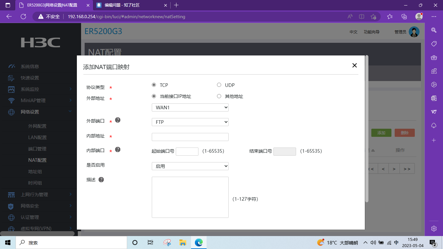
Task: Open taskbar weather widget 18°C
Action: pos(337,243)
